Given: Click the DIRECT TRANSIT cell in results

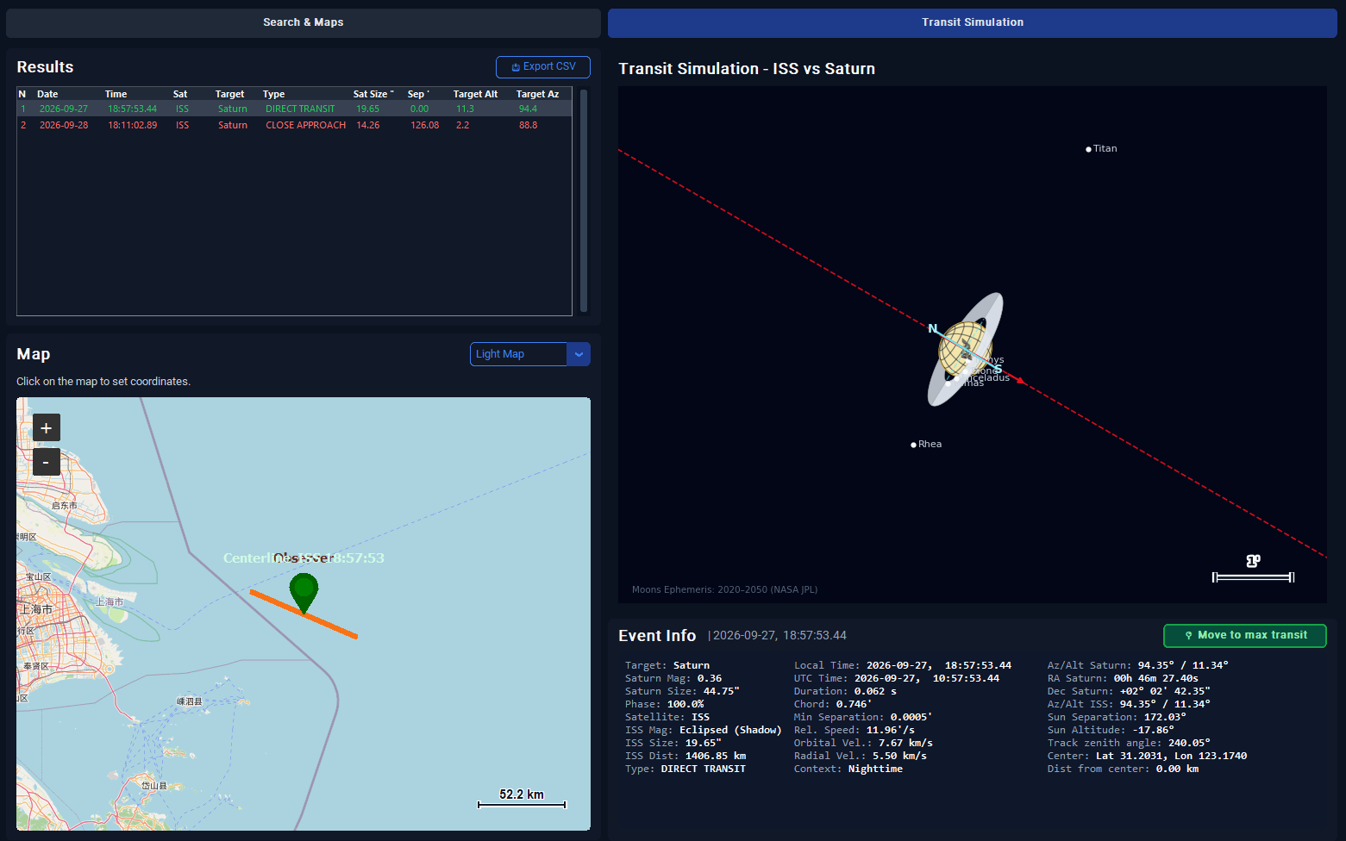Looking at the screenshot, I should (x=300, y=109).
